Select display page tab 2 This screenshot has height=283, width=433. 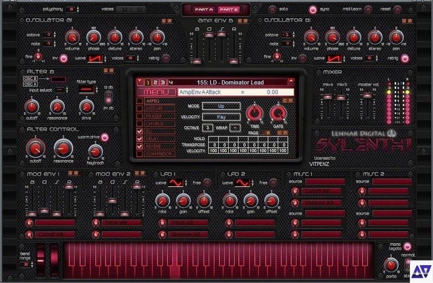tap(155, 82)
